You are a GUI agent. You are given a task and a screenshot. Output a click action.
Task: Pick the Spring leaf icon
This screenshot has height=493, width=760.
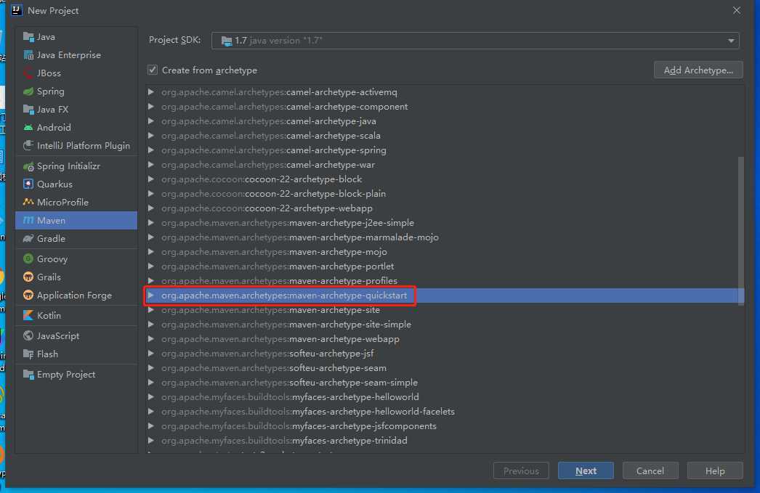point(28,91)
